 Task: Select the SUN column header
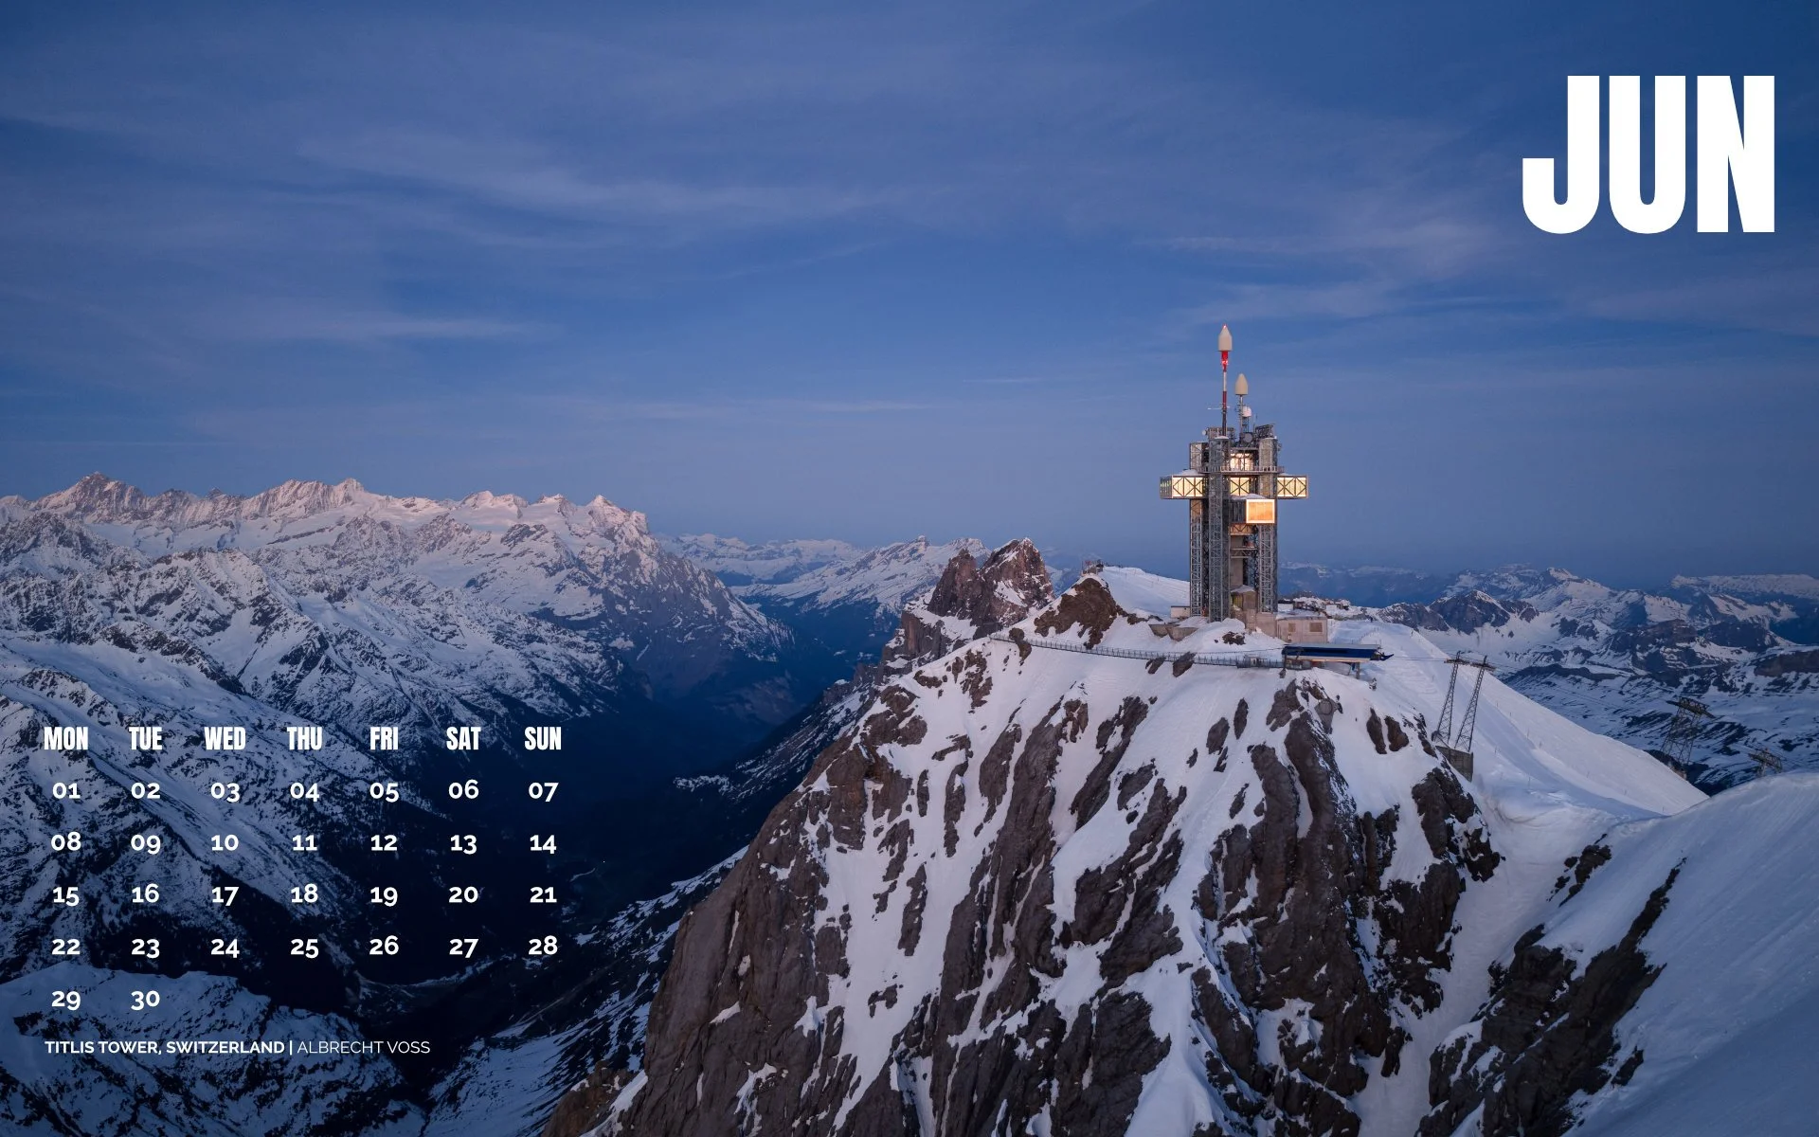point(543,739)
